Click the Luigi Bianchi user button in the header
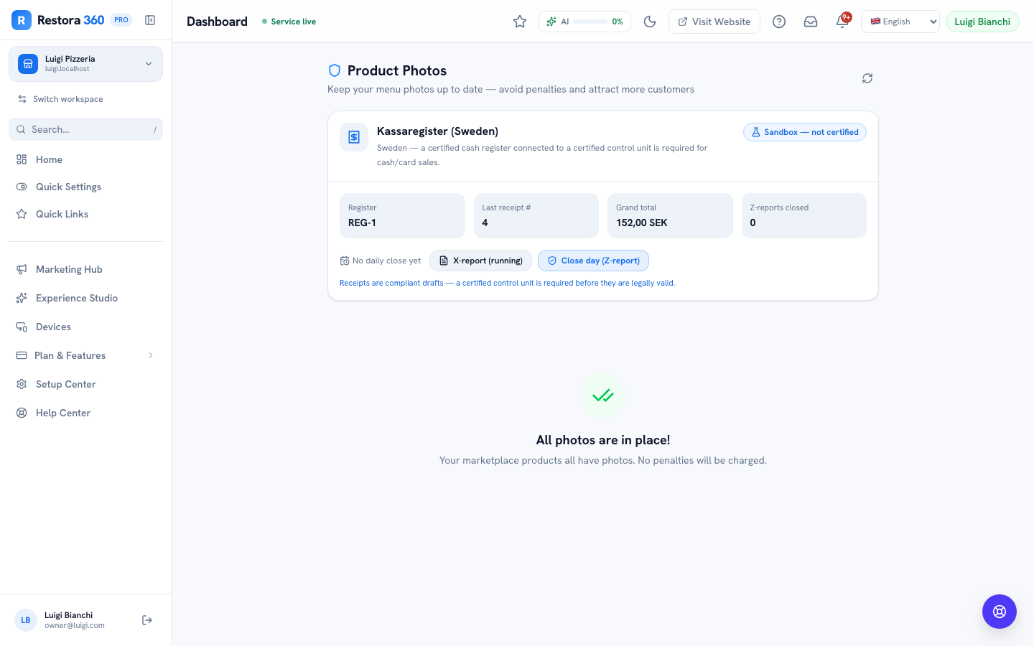Image resolution: width=1034 pixels, height=646 pixels. click(x=982, y=22)
